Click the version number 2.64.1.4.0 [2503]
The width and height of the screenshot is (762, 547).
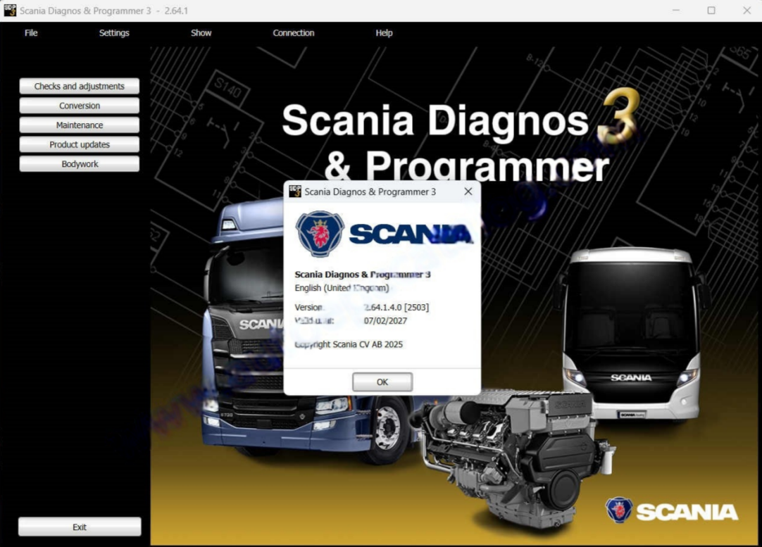pos(396,307)
